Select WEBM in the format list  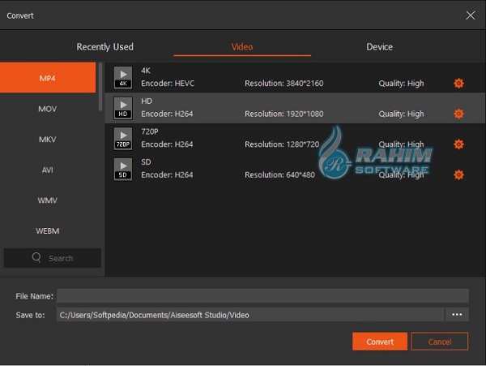(48, 231)
